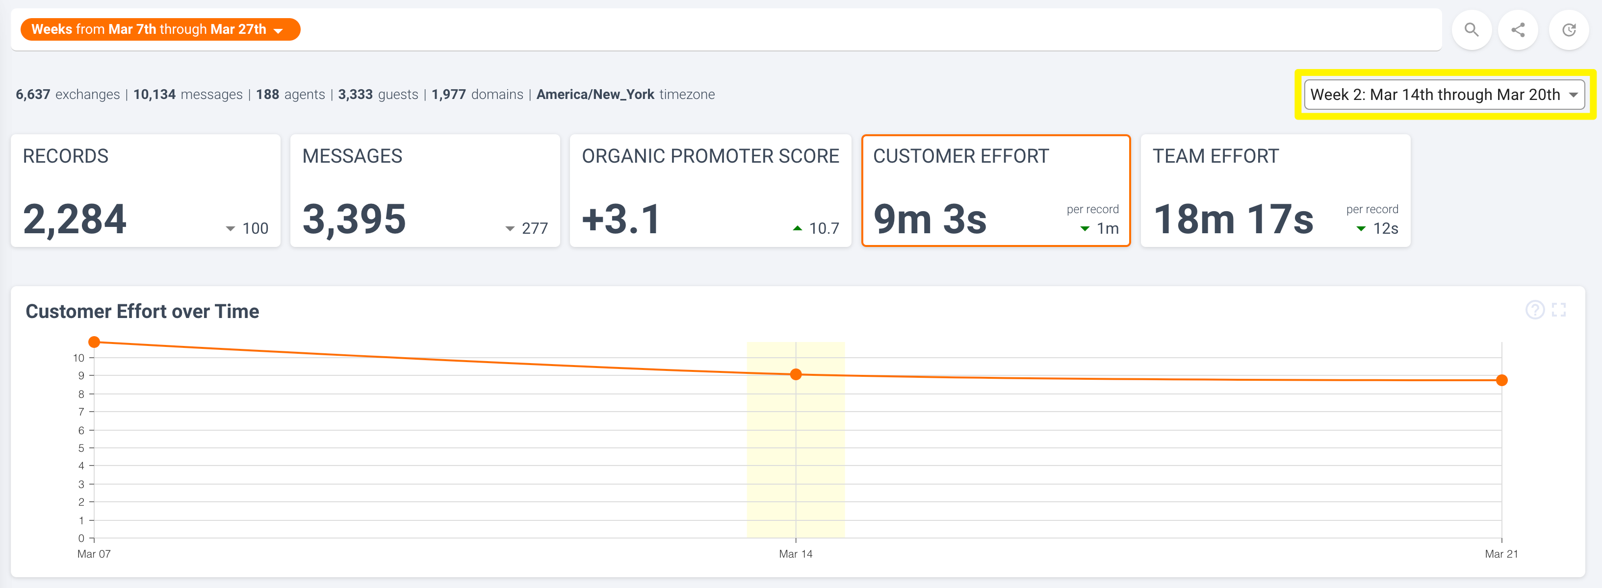
Task: Open the chart help question icon
Action: coord(1534,310)
